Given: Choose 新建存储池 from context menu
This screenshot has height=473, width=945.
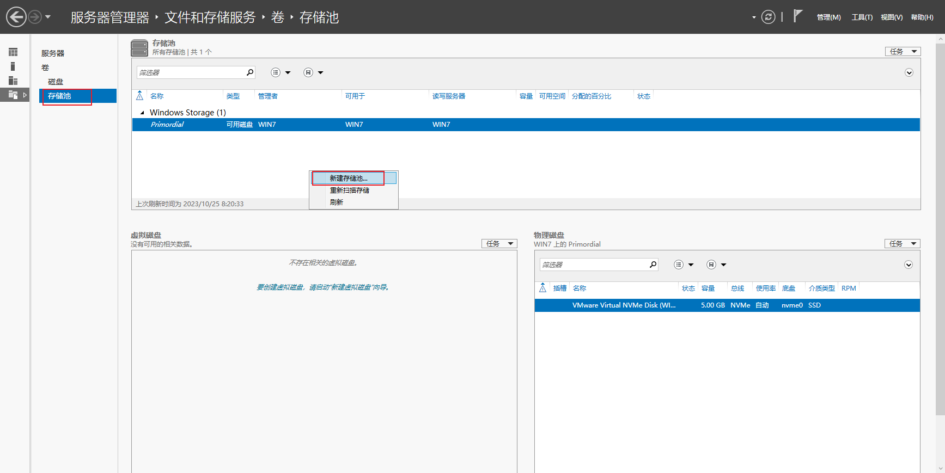Looking at the screenshot, I should click(x=349, y=178).
